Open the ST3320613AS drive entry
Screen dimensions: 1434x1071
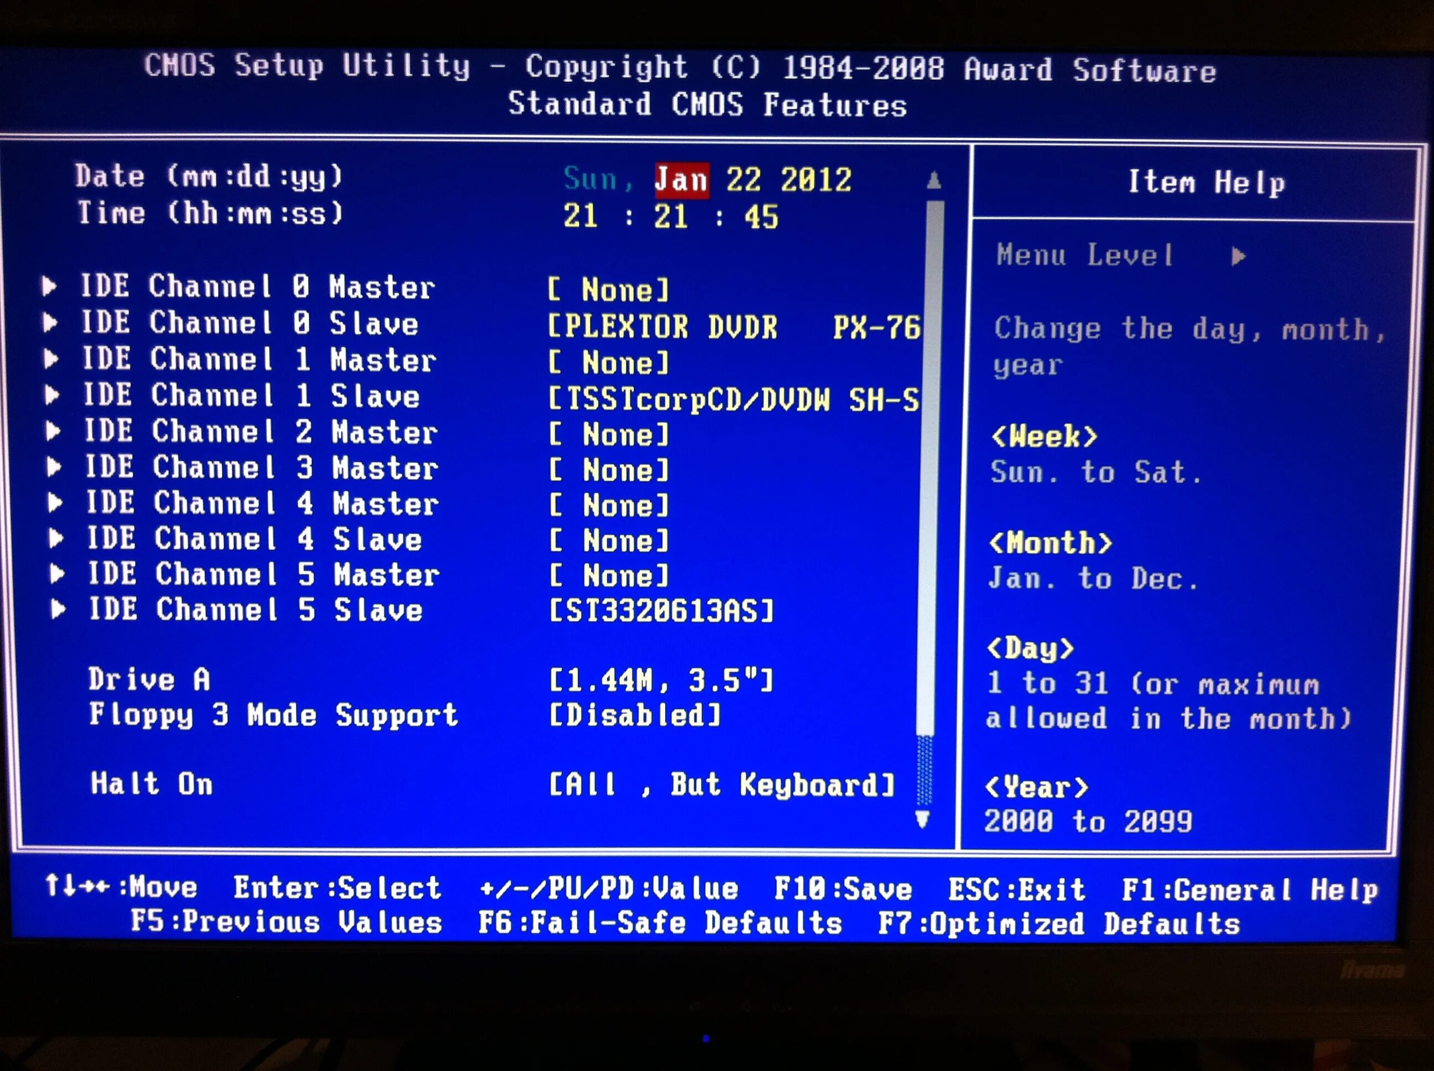point(661,610)
